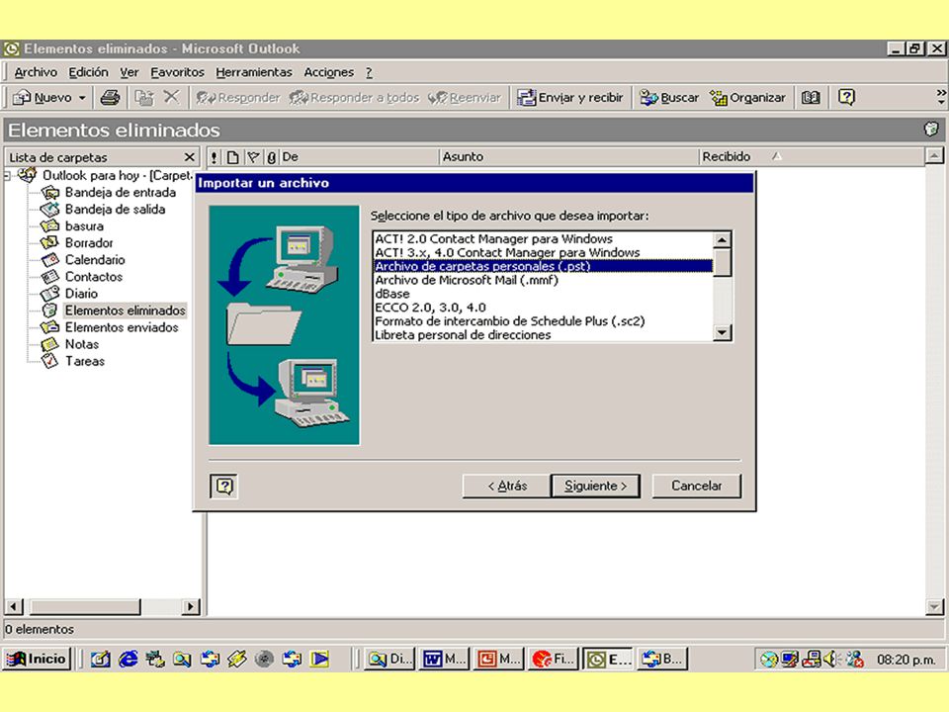Expand the toolbar overflow chevron

pyautogui.click(x=940, y=97)
